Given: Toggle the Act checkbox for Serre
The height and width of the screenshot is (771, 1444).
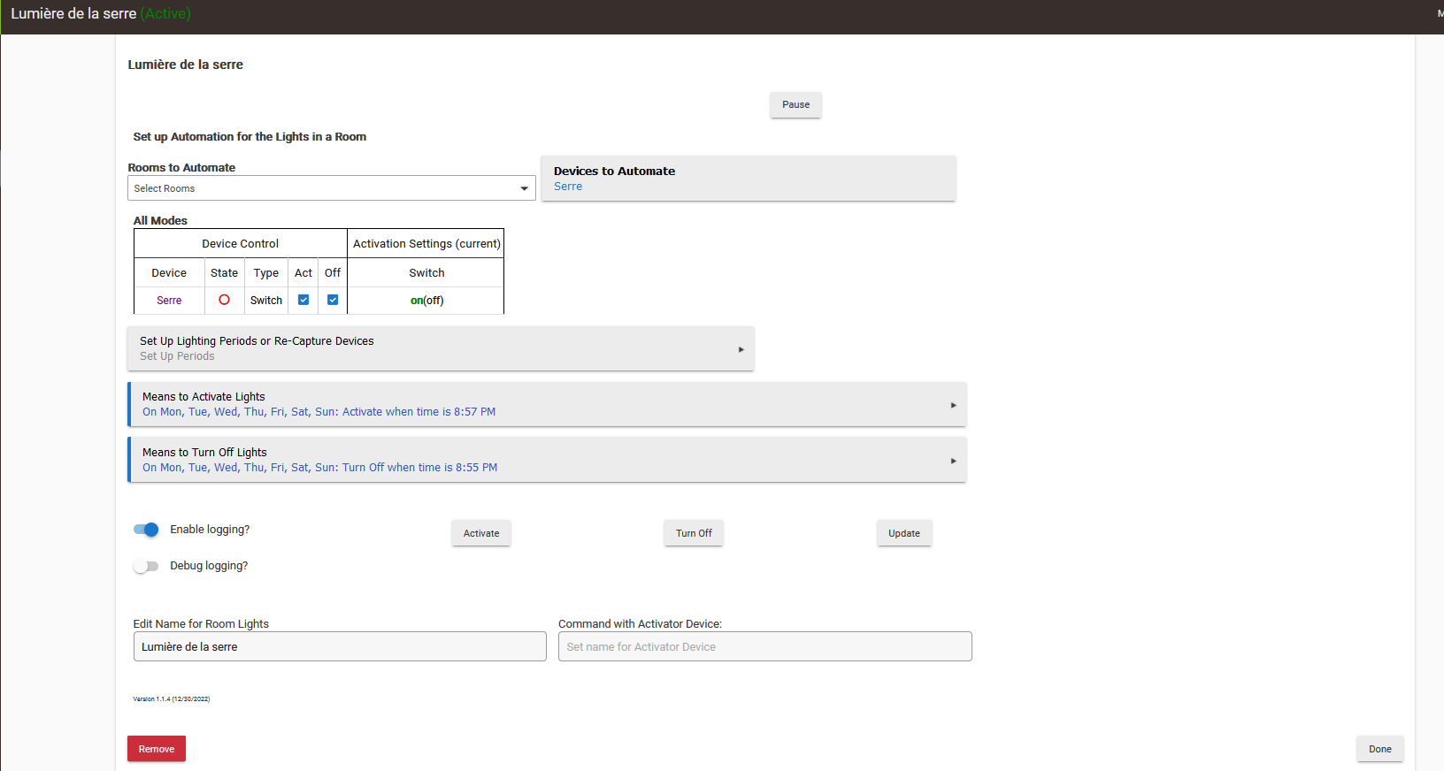Looking at the screenshot, I should pyautogui.click(x=303, y=300).
